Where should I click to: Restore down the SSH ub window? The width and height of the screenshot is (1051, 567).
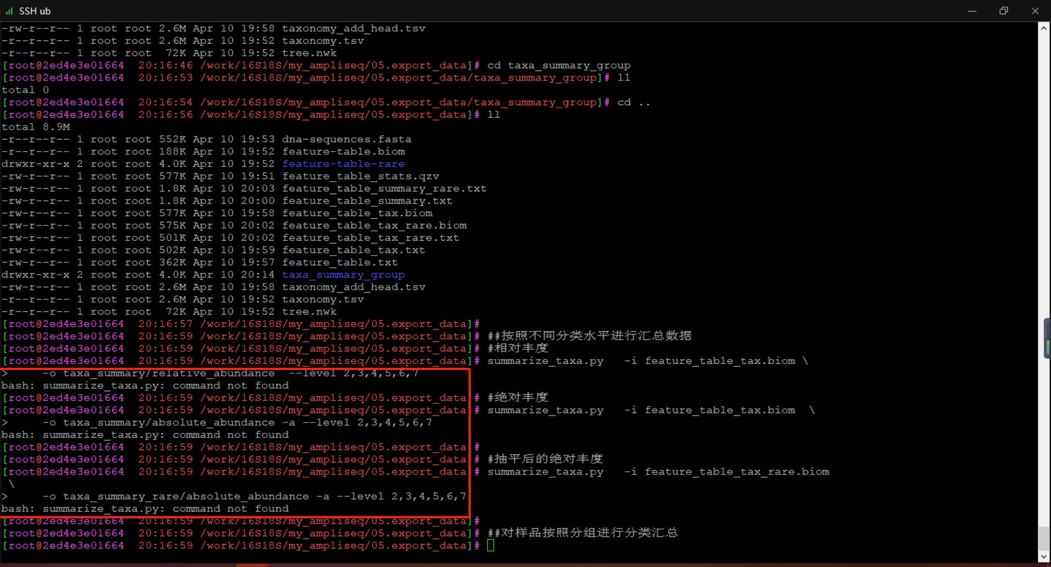(x=1003, y=11)
